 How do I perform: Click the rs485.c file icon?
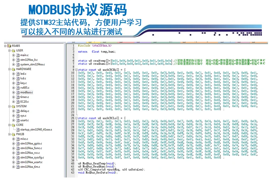click(x=18, y=88)
